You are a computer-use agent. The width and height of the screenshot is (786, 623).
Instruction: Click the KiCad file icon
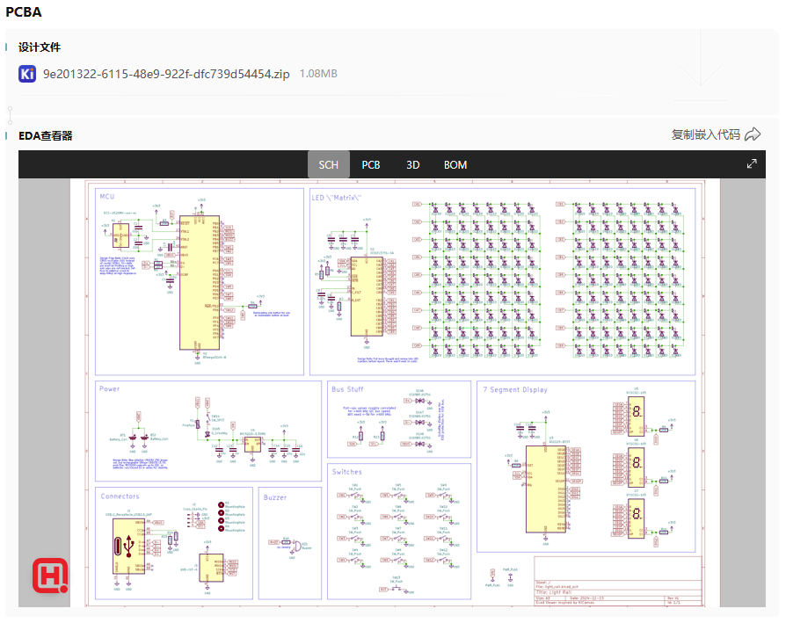click(x=27, y=74)
